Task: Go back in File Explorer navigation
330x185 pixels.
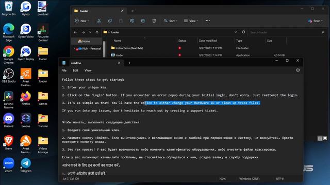Action: [75, 32]
